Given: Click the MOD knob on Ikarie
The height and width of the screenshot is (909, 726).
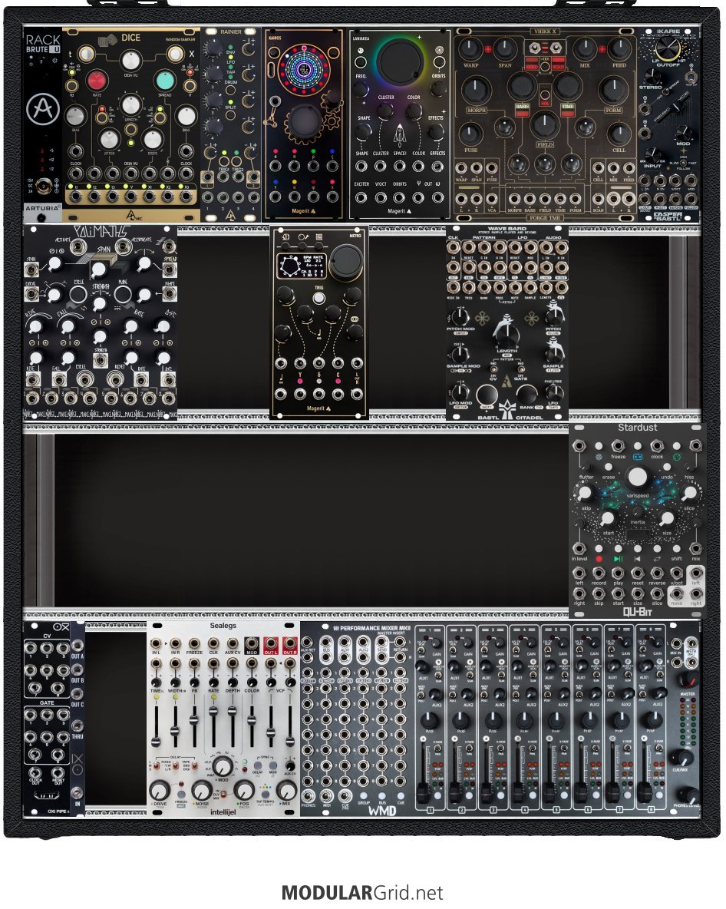Looking at the screenshot, I should (x=684, y=132).
